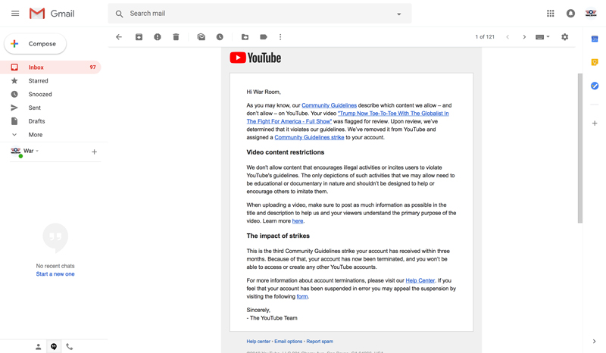The width and height of the screenshot is (606, 353).
Task: Open the Tasks side panel icon
Action: tap(595, 86)
